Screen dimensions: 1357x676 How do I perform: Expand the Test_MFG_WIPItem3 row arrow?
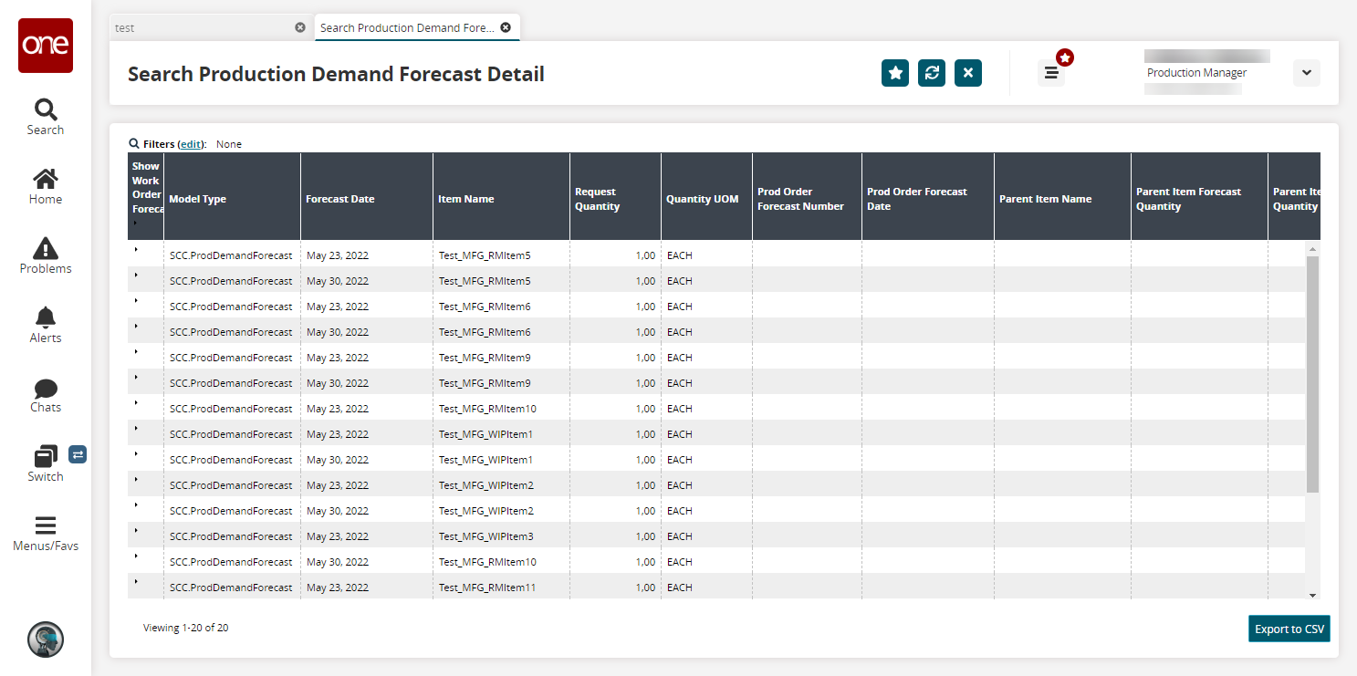pyautogui.click(x=136, y=530)
